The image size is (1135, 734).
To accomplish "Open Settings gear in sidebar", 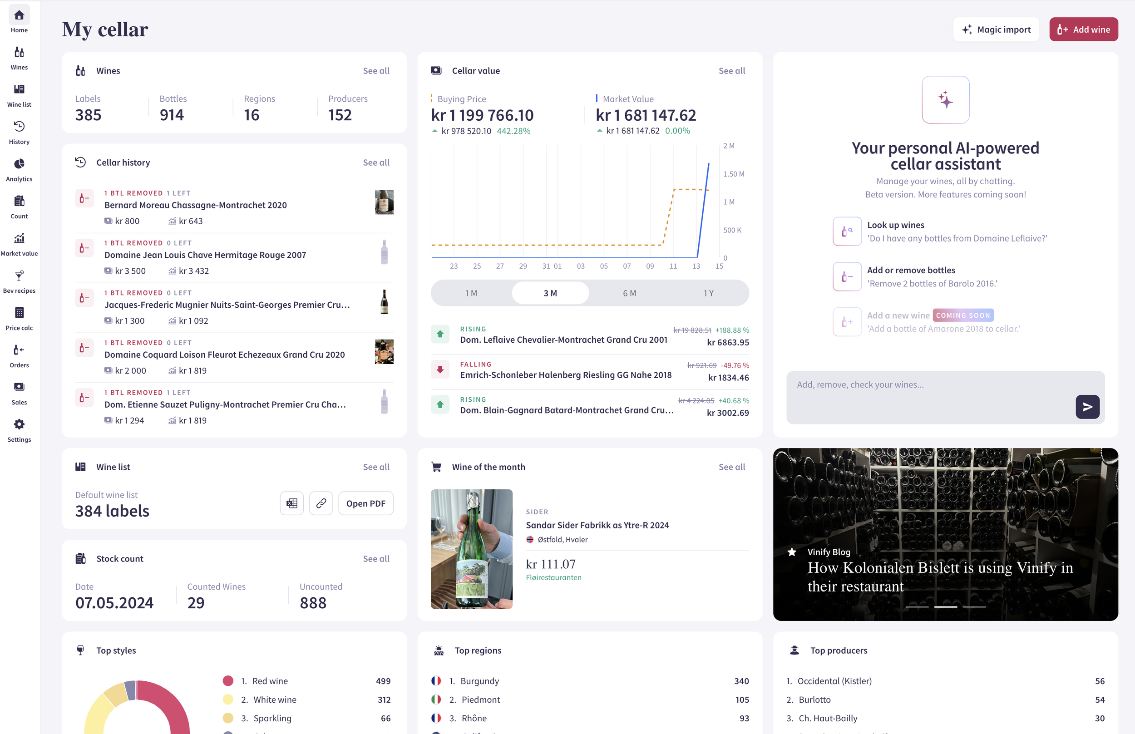I will [19, 425].
